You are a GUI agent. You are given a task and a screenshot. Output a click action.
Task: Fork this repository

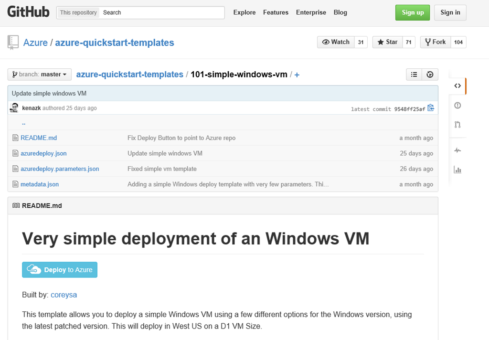(x=435, y=42)
